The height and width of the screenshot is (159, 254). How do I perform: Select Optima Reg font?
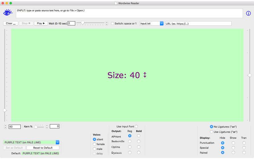click(x=130, y=147)
